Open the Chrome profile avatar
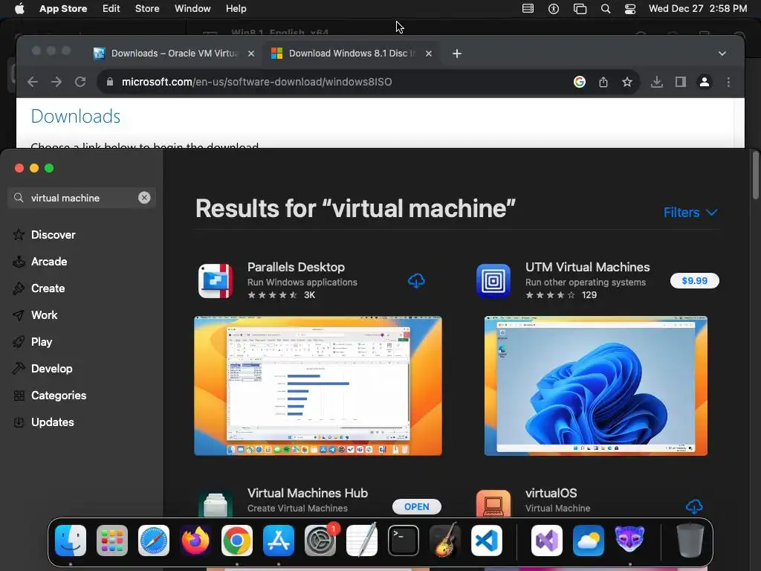The width and height of the screenshot is (761, 571). tap(705, 82)
